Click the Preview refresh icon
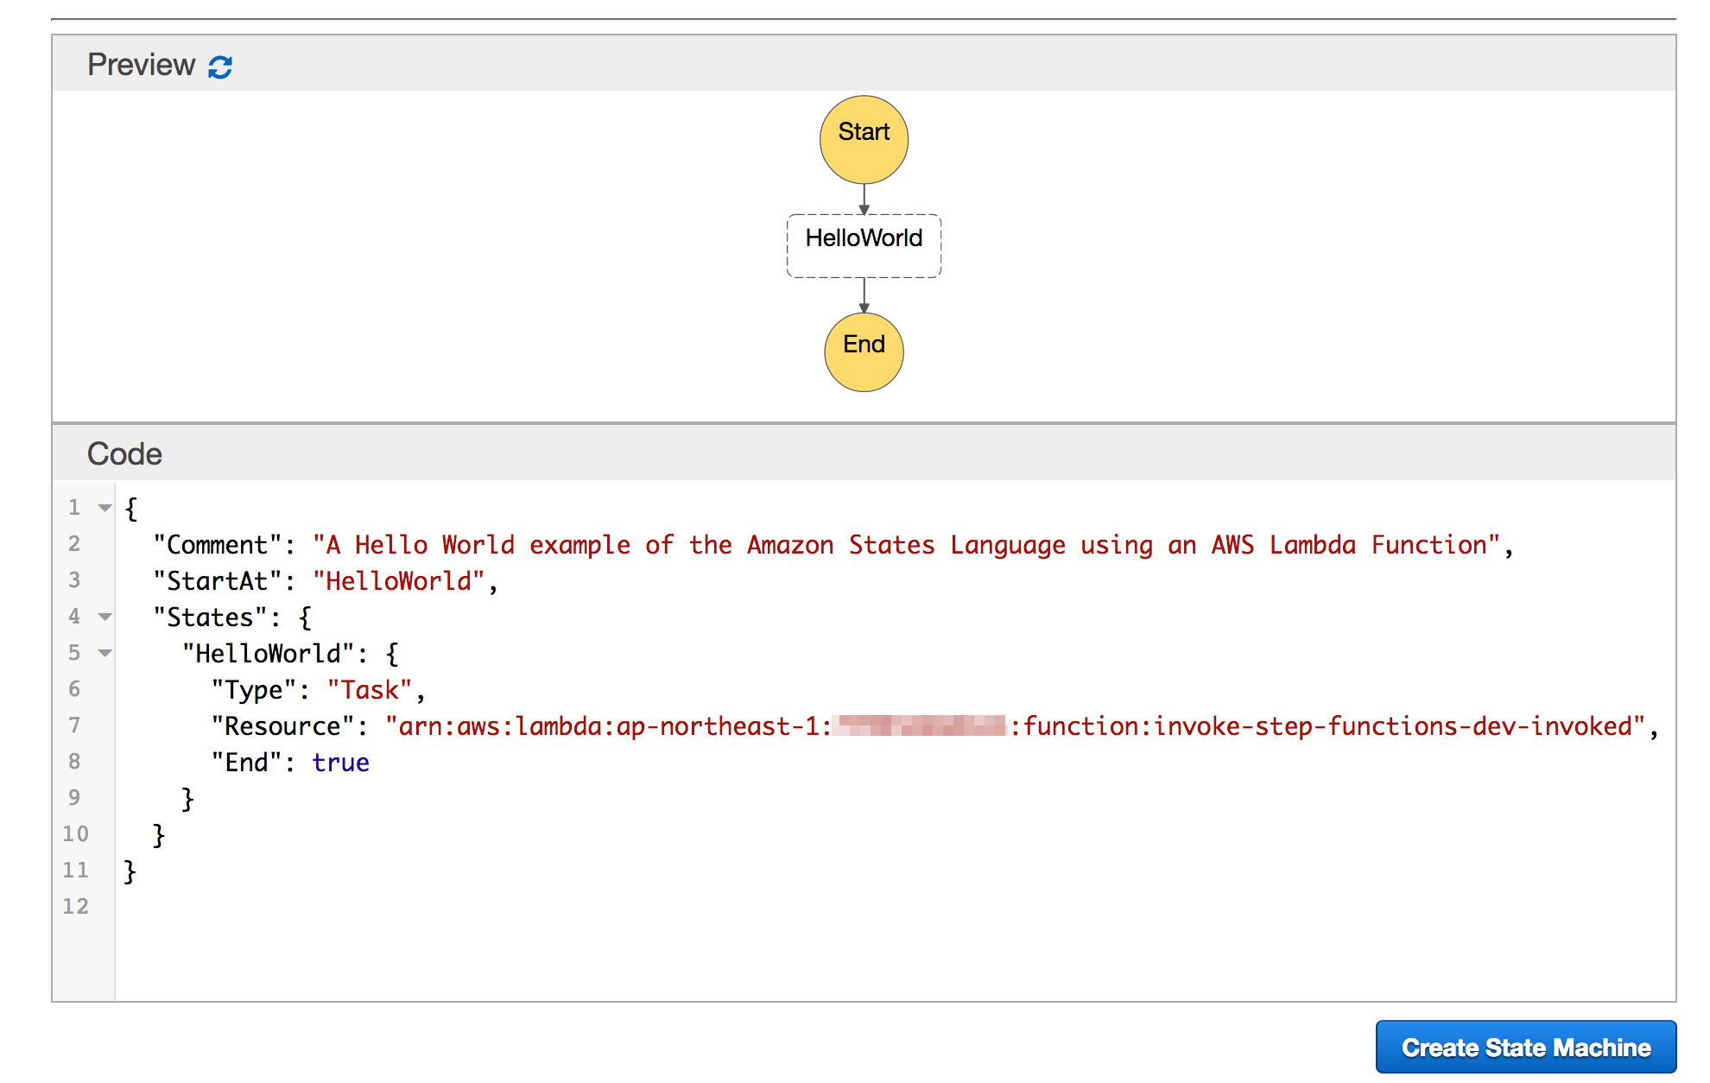The width and height of the screenshot is (1710, 1083). (x=220, y=66)
